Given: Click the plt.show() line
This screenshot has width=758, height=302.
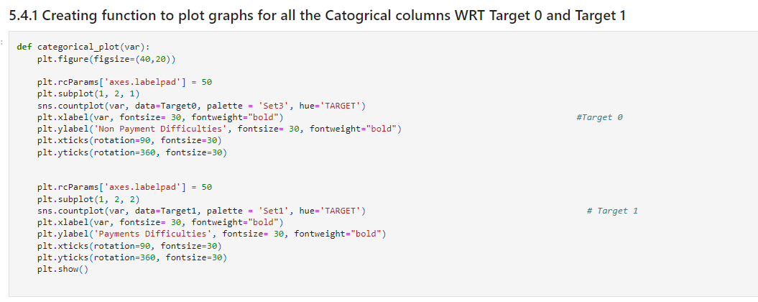Looking at the screenshot, I should pos(63,270).
